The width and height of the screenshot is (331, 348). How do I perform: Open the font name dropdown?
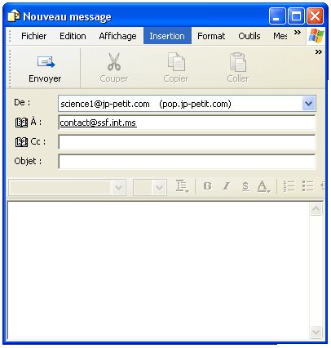pos(118,187)
